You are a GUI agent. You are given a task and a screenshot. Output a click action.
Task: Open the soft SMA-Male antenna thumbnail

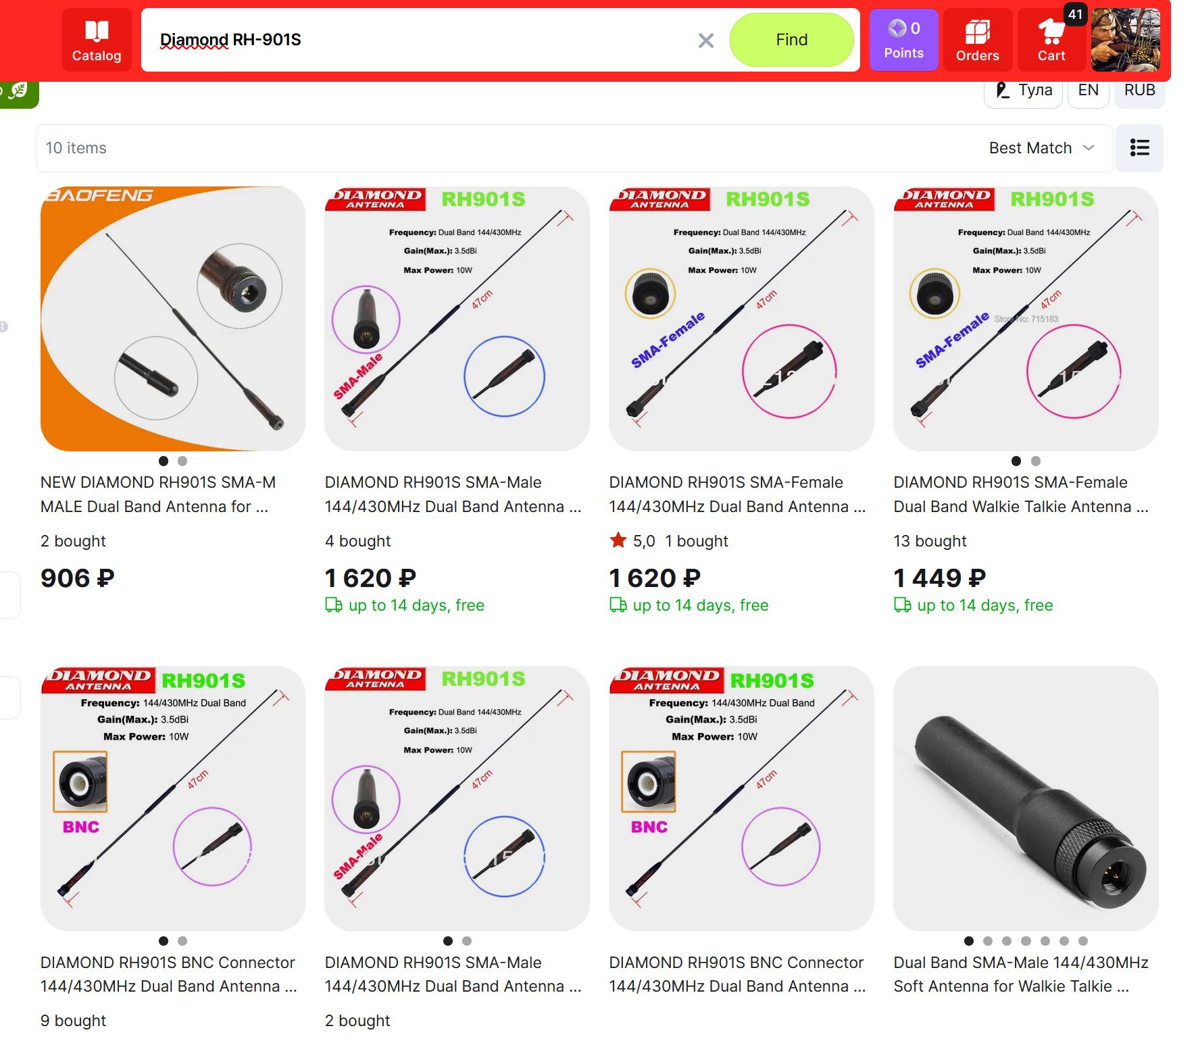1026,798
